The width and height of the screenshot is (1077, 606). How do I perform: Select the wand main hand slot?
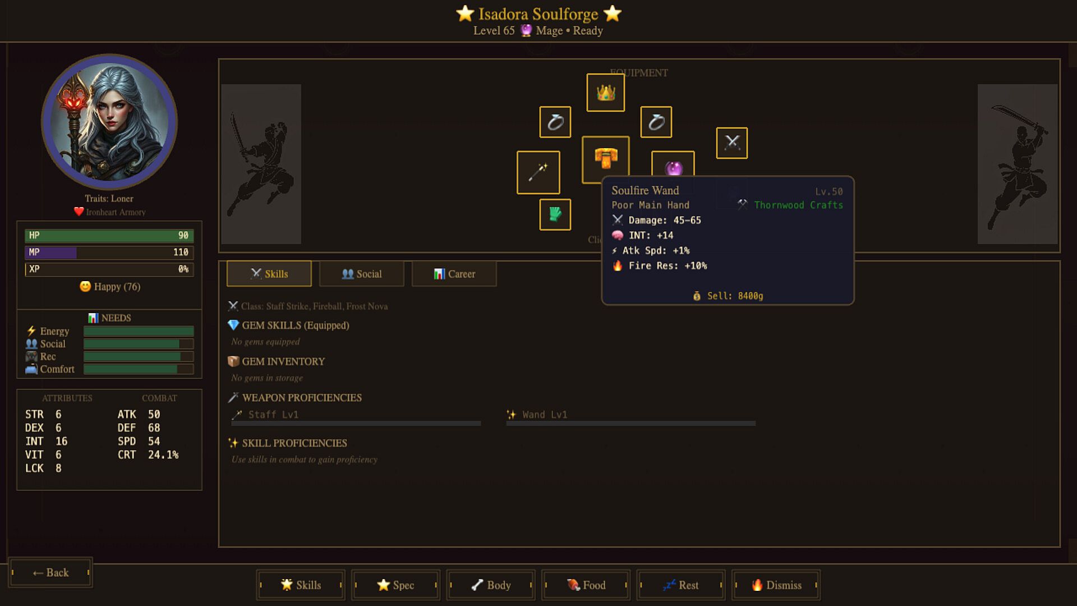(x=538, y=172)
